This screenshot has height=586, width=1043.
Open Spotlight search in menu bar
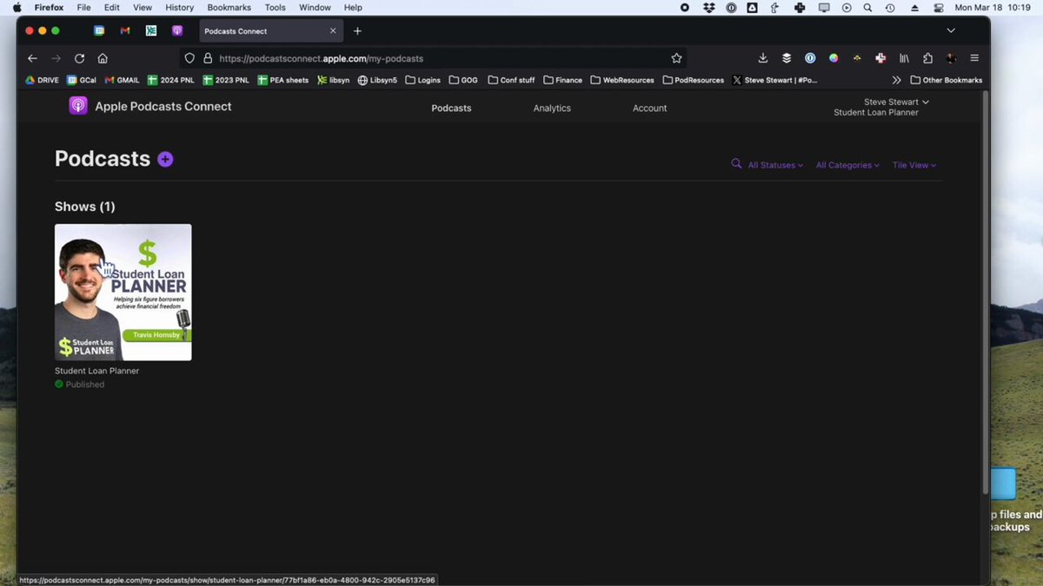[x=867, y=7]
